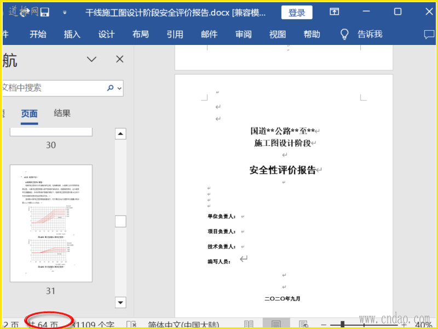This screenshot has height=329, width=438.
Task: Expand the search options arrow beside the magnifier
Action: (x=119, y=88)
